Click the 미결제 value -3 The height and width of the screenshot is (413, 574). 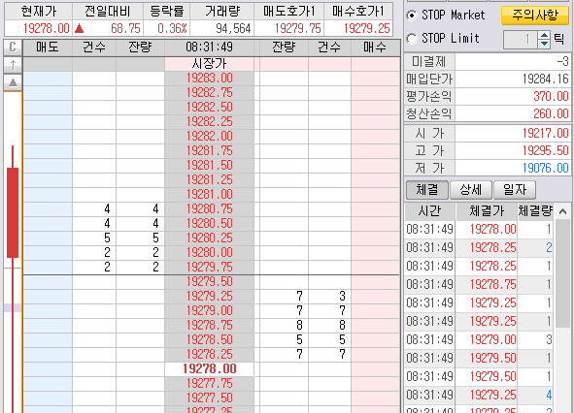point(562,61)
